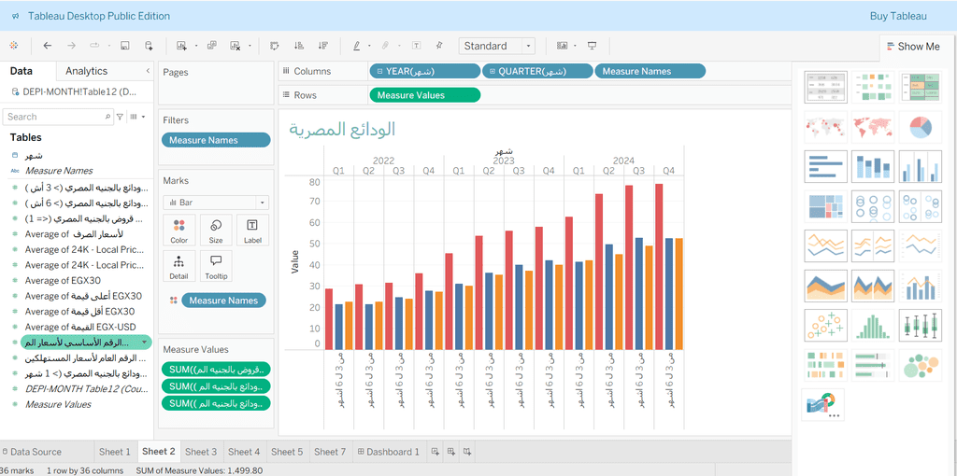Viewport: 957px width, 476px height.
Task: Open the Color card in Marks
Action: pyautogui.click(x=179, y=230)
